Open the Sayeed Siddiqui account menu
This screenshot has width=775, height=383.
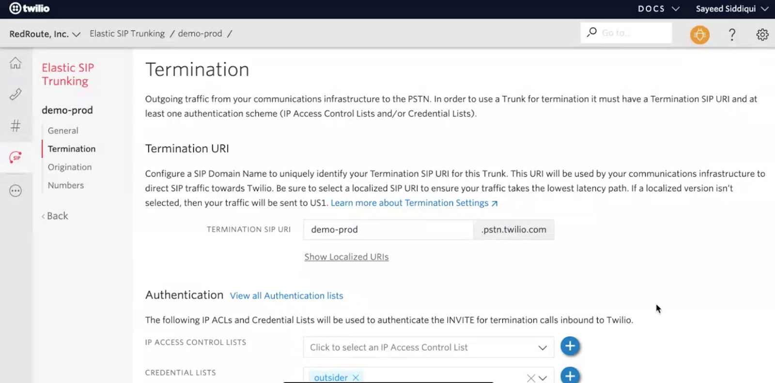pyautogui.click(x=732, y=9)
